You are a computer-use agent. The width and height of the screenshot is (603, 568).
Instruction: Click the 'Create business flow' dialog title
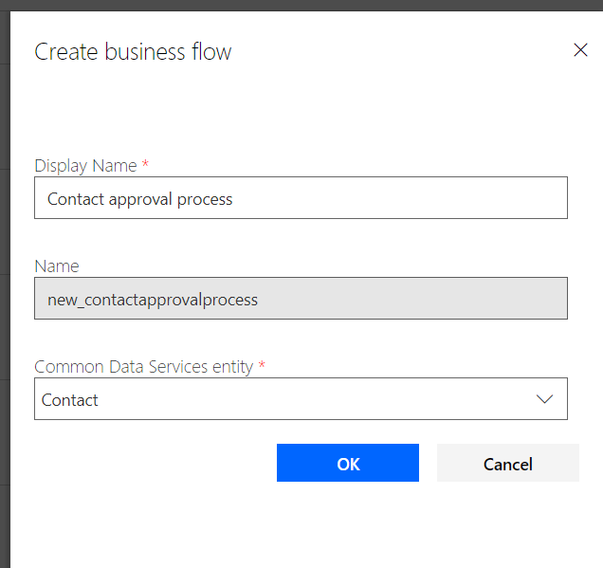point(133,52)
